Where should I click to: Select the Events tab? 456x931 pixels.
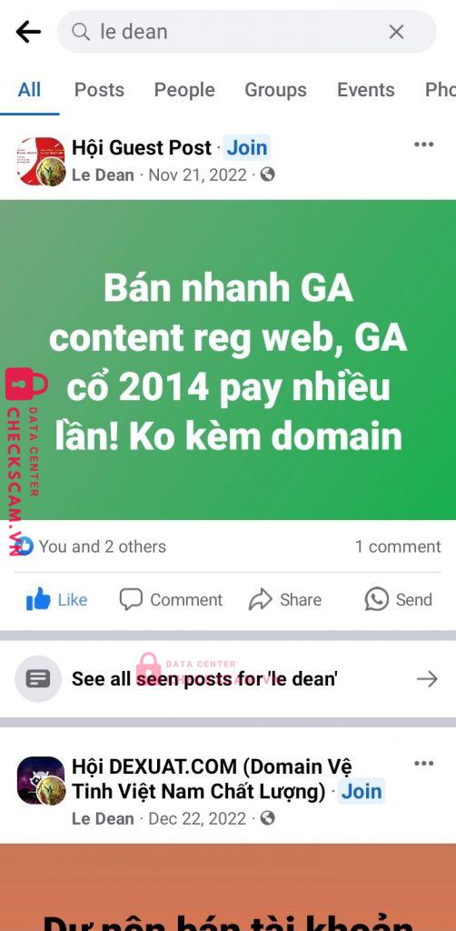point(366,90)
